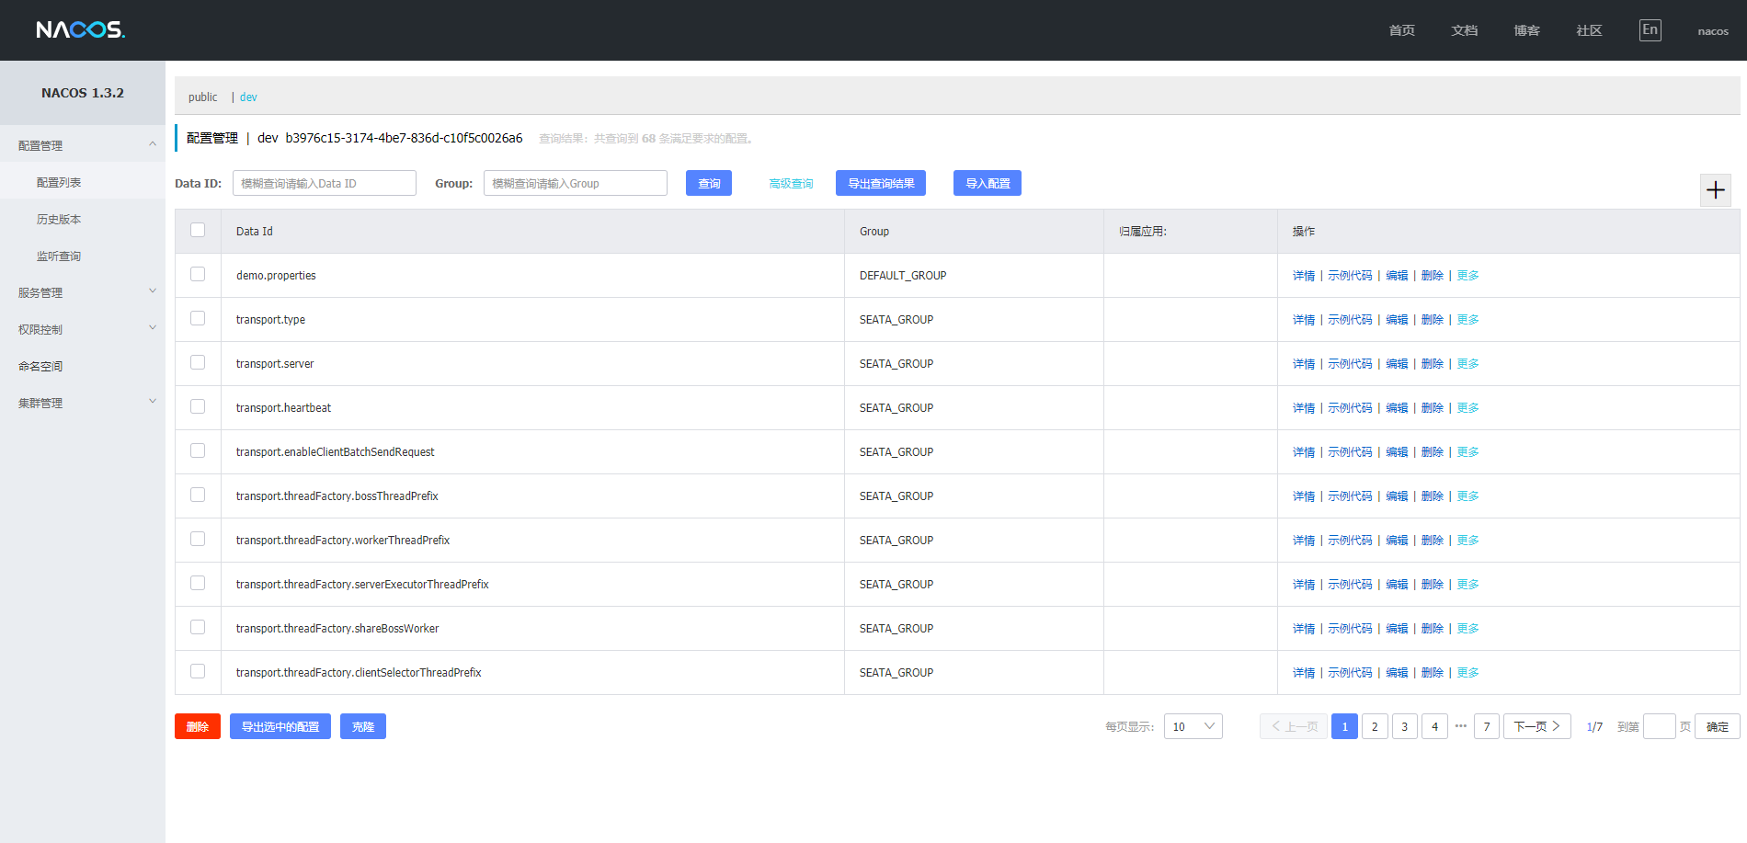Click the pagination ellipsis icon

click(x=1460, y=726)
